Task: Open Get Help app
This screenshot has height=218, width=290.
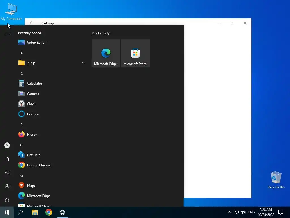Action: pos(52,155)
